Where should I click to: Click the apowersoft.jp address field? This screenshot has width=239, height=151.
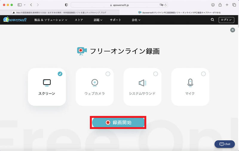119,5
